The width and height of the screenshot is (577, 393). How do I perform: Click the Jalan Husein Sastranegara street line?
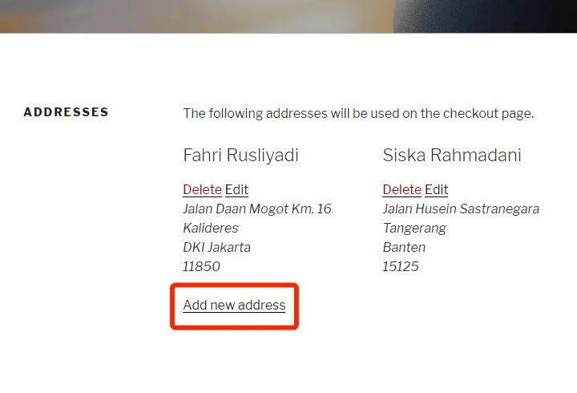coord(461,209)
